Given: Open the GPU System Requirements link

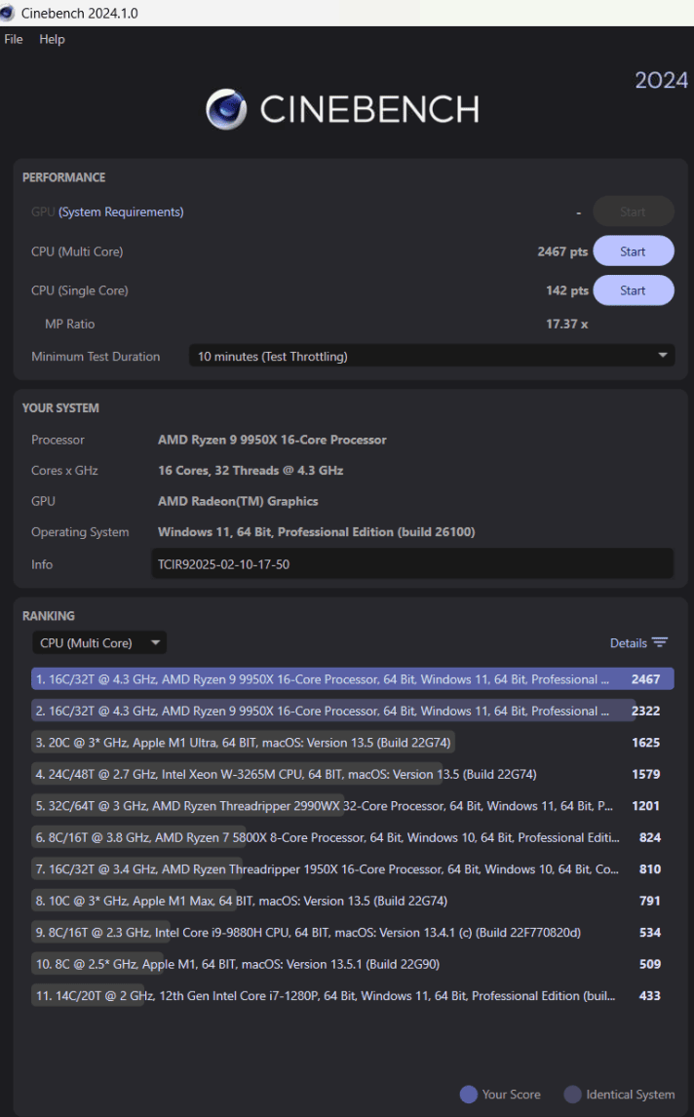Looking at the screenshot, I should coord(121,212).
